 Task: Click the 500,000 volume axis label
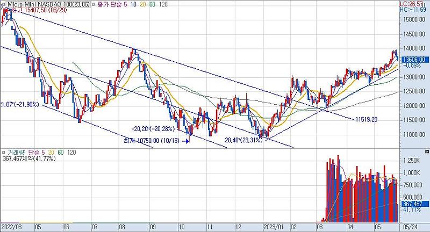coord(413,197)
